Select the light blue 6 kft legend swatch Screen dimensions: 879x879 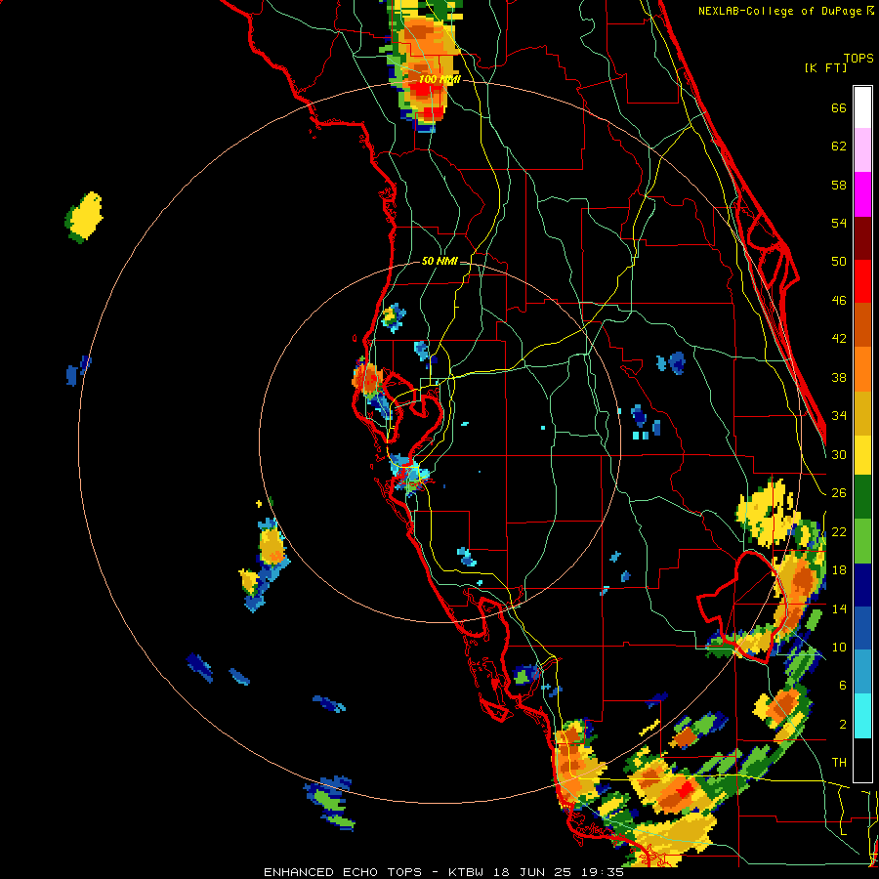(862, 673)
